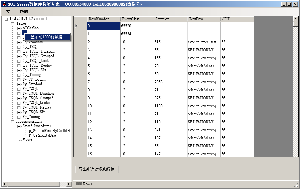Click Duration cell 341
This screenshot has width=300, height=189.
pyautogui.click(x=170, y=130)
